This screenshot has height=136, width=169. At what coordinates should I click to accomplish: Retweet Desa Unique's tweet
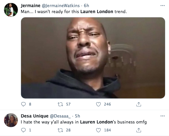(60, 130)
